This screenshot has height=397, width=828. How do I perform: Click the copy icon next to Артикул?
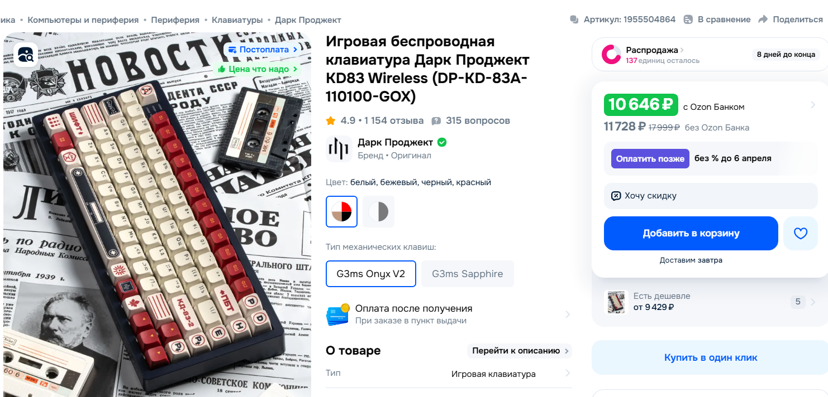pos(574,20)
